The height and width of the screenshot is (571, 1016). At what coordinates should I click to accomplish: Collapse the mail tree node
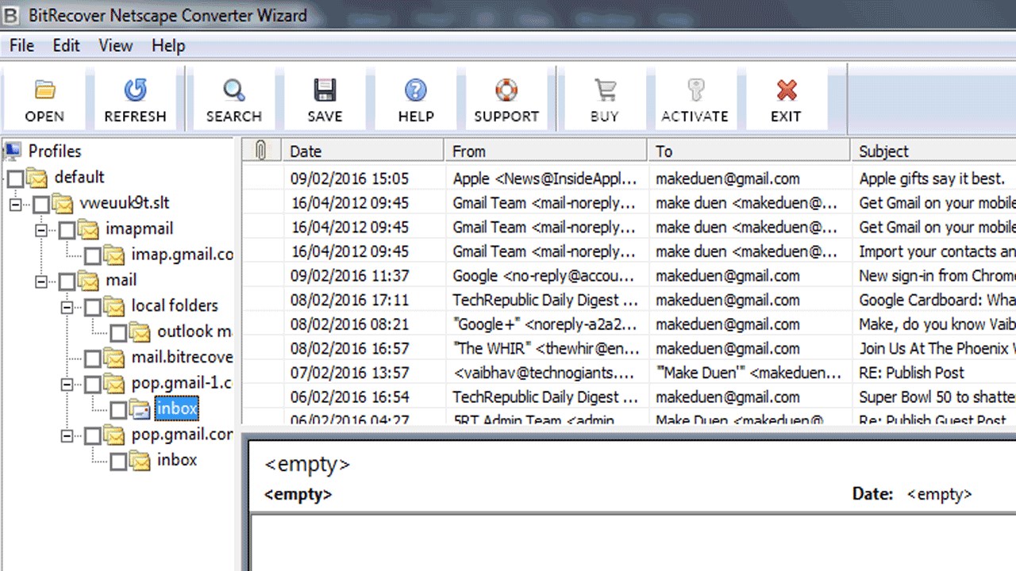(x=41, y=281)
